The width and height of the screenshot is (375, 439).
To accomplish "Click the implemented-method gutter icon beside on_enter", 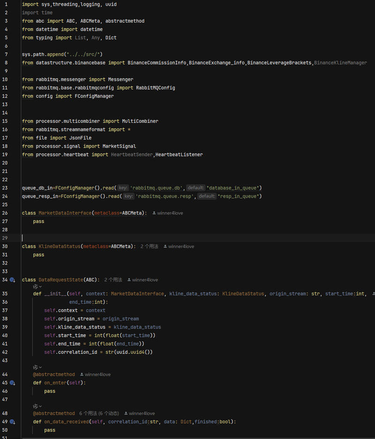I will point(12,383).
